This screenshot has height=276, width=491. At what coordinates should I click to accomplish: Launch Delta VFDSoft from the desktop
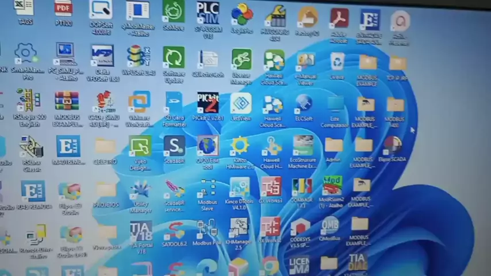click(102, 58)
